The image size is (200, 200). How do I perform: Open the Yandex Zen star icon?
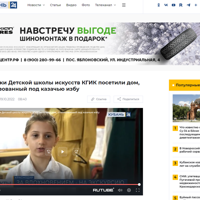(x=196, y=5)
